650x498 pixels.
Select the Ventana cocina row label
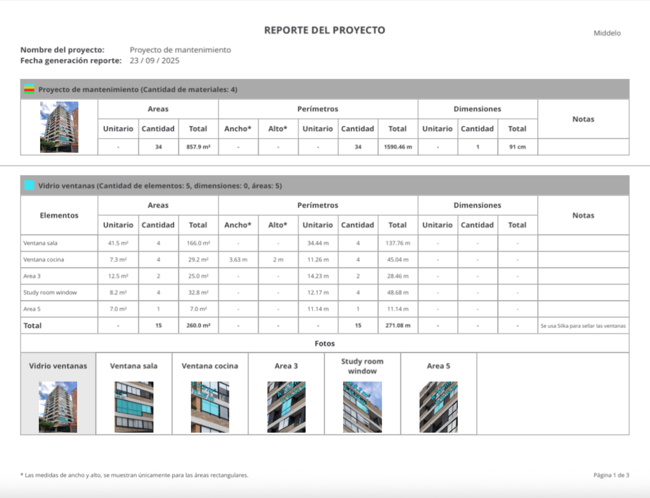click(x=43, y=259)
